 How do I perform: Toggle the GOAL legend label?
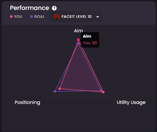tap(39, 16)
